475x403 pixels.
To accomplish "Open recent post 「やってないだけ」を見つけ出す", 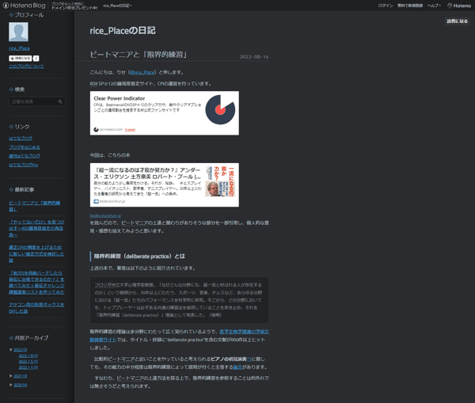I will coord(36,229).
